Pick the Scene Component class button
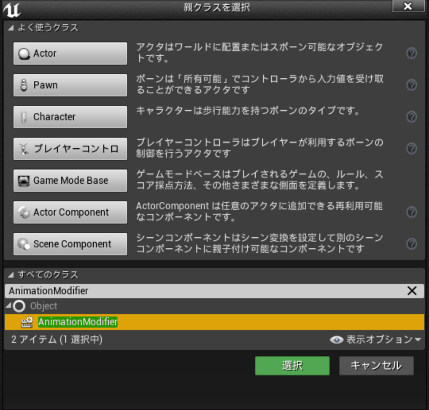Screen dimensions: 429x410 (x=70, y=244)
